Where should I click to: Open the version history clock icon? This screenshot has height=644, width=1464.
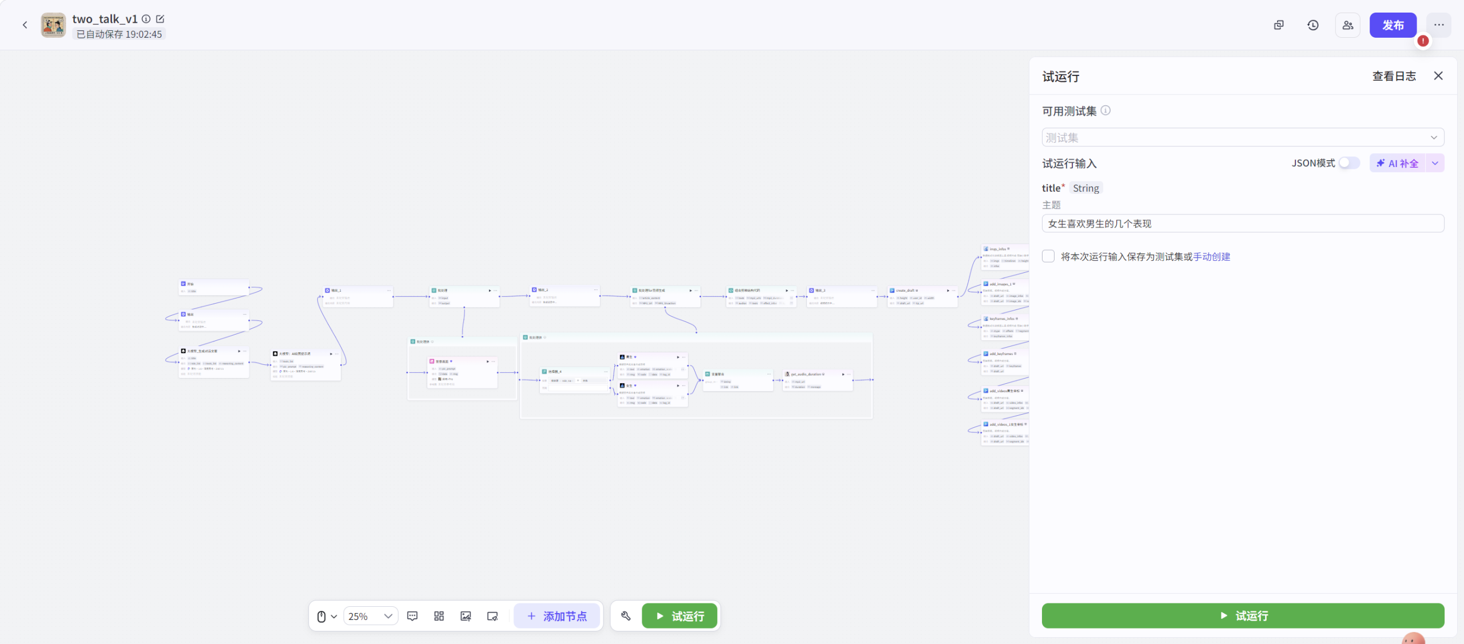[x=1313, y=25]
